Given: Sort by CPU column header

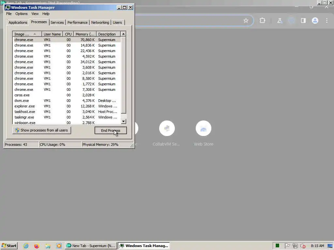Looking at the screenshot, I should coord(68,34).
